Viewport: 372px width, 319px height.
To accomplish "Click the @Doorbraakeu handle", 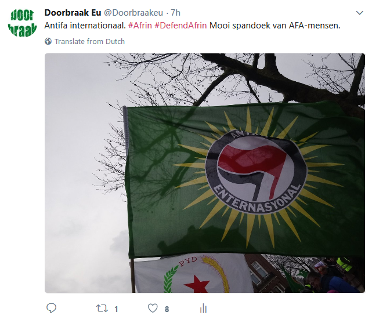I will (133, 13).
